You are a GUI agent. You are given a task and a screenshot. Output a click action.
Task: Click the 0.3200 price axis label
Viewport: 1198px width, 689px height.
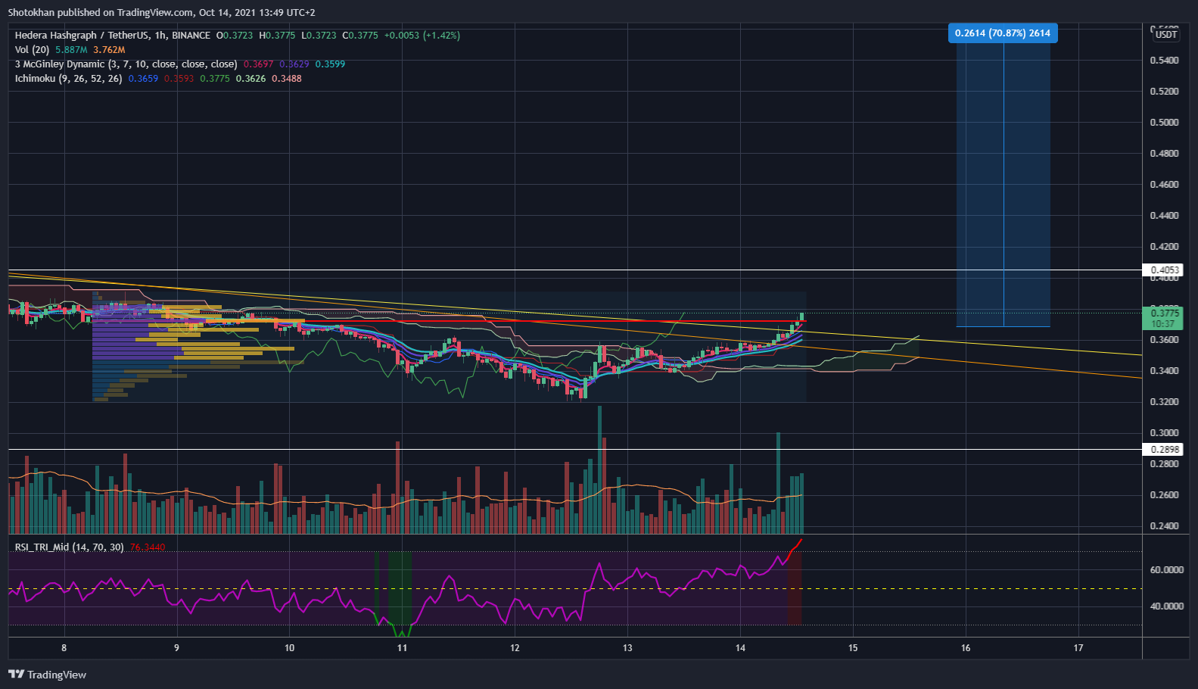pos(1164,402)
